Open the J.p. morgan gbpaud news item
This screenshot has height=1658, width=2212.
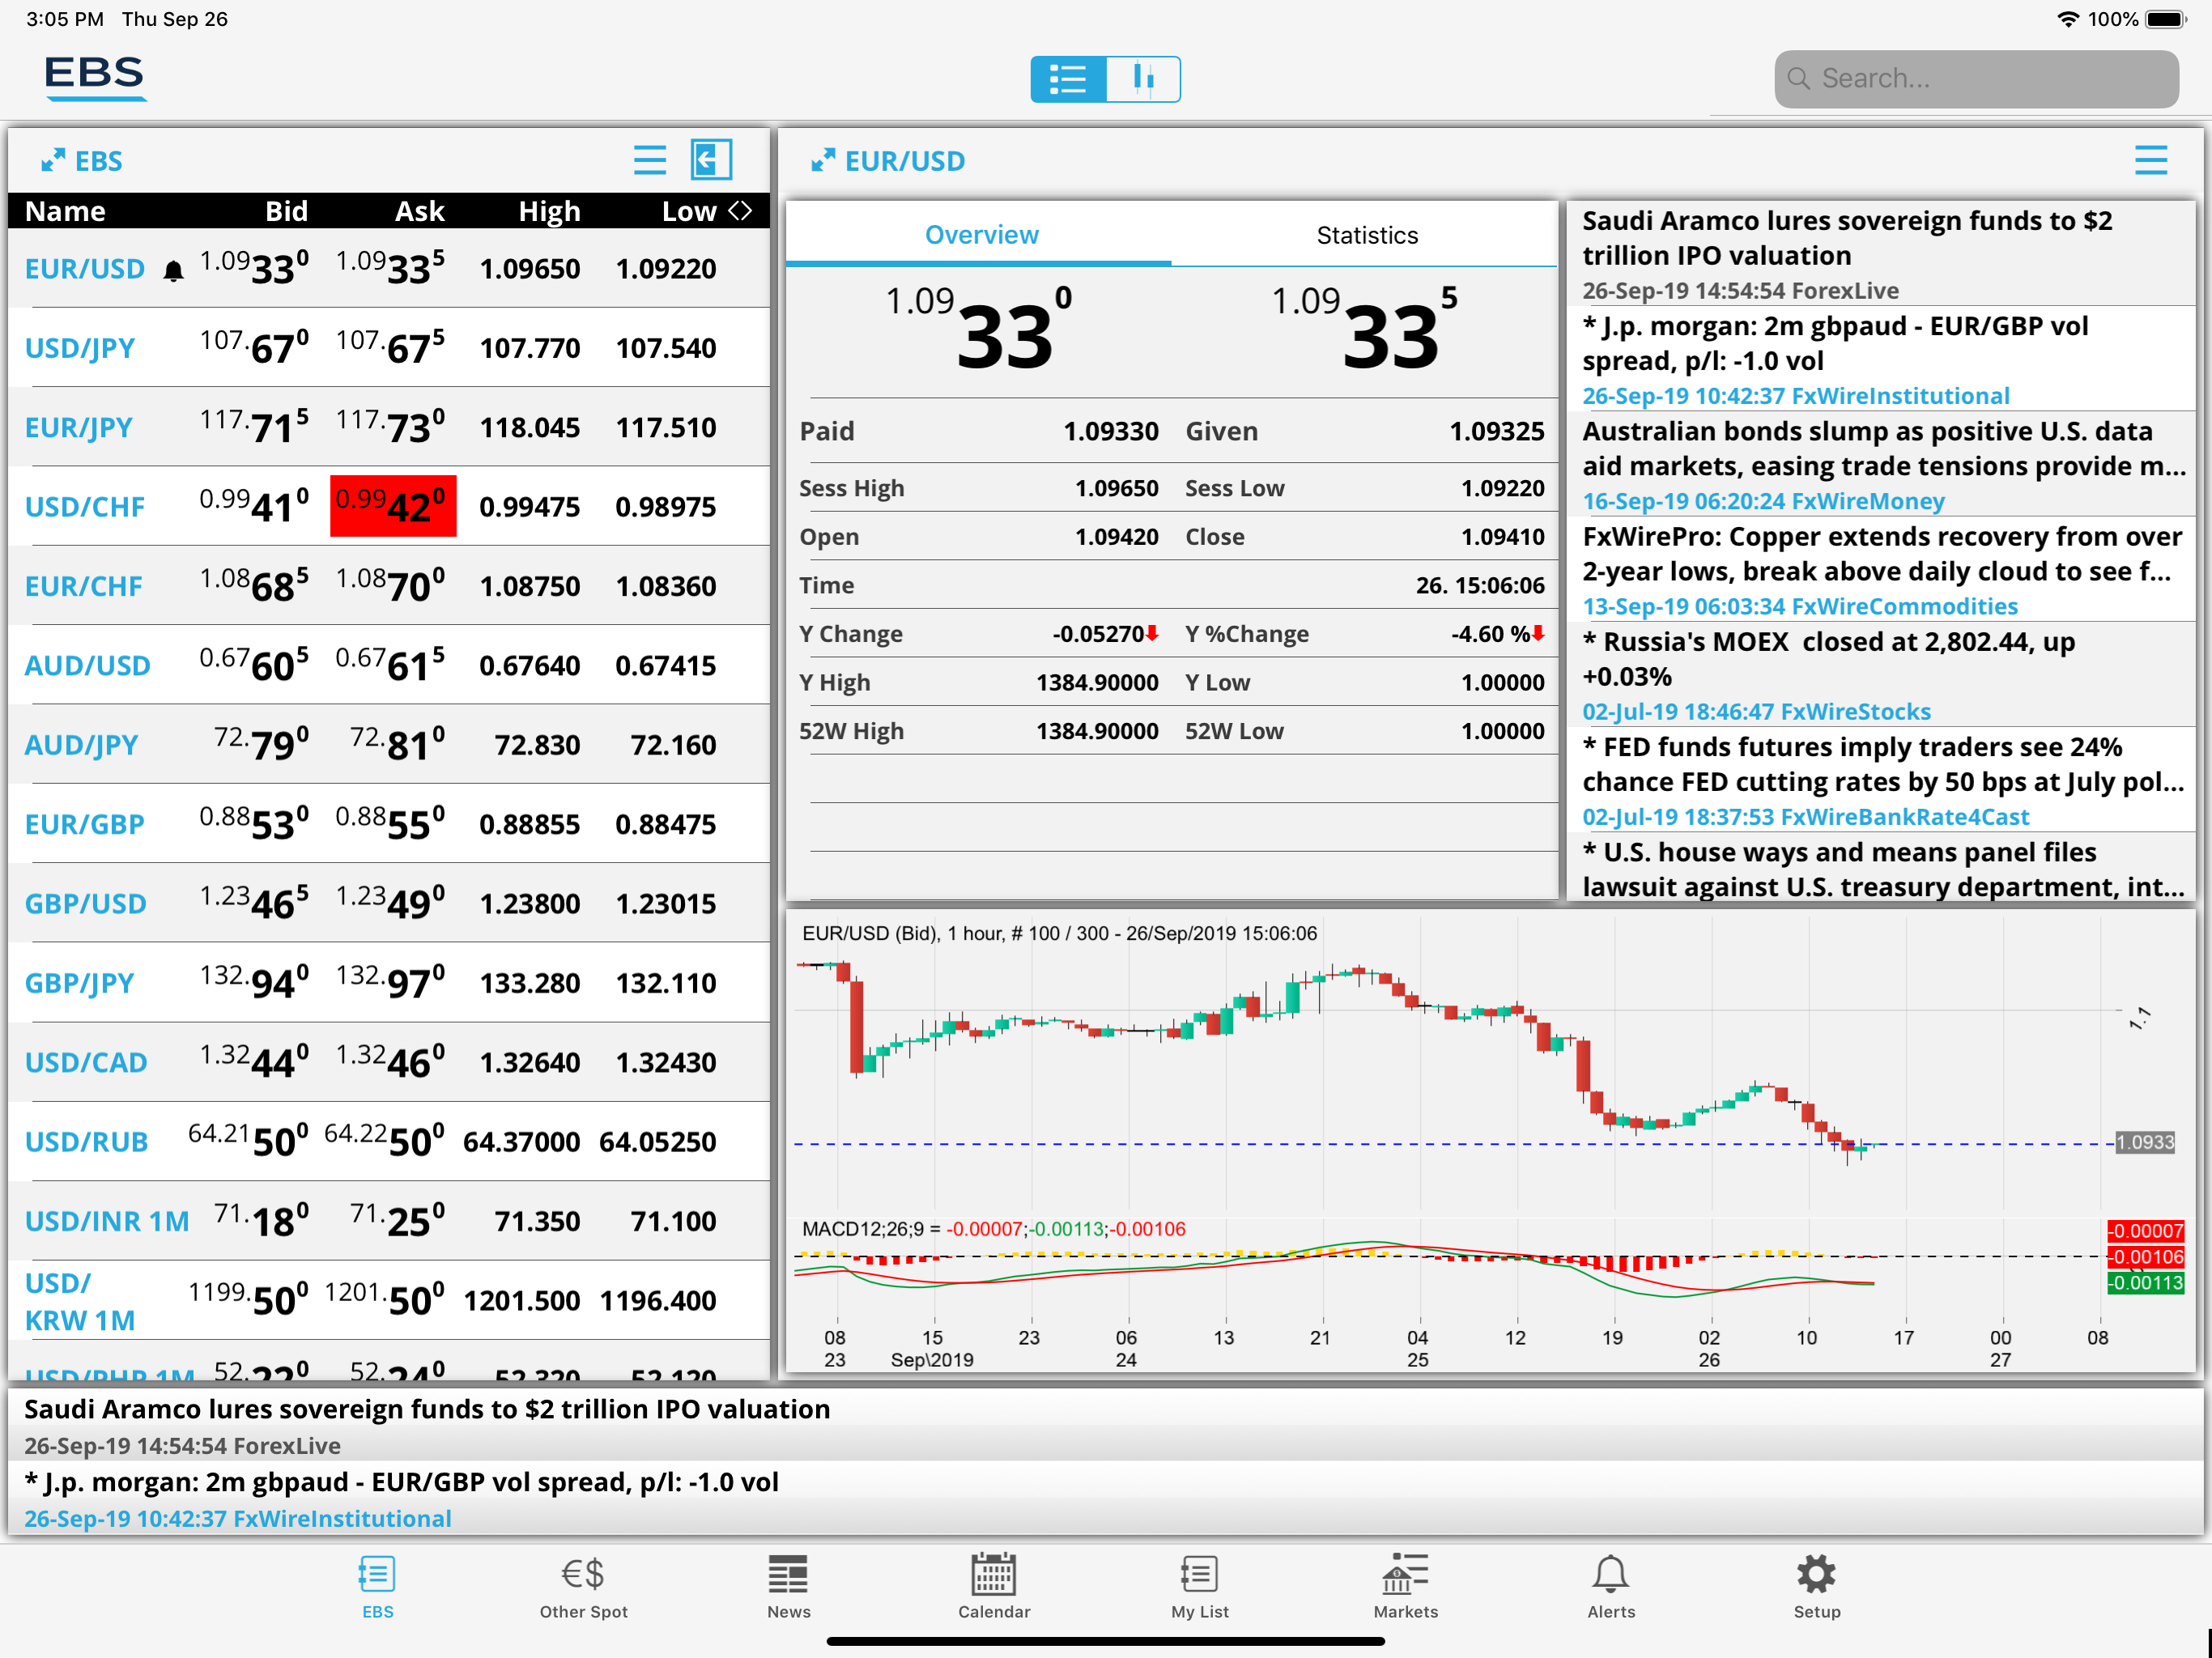[x=1881, y=359]
